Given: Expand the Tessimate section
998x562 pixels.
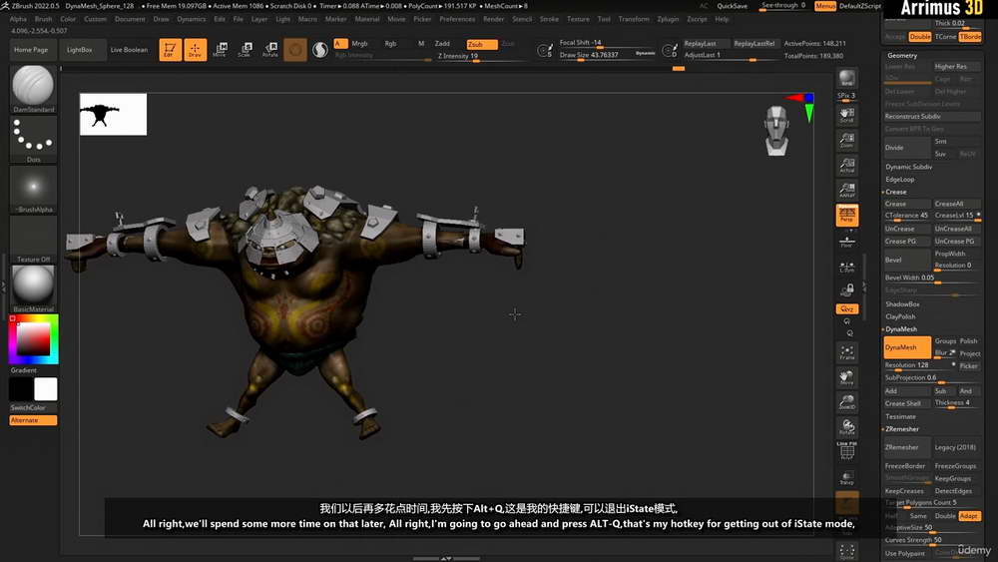Looking at the screenshot, I should pyautogui.click(x=900, y=417).
